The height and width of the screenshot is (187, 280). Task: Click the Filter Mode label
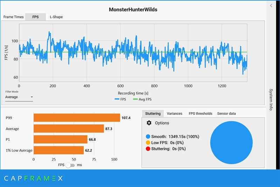(x=12, y=92)
